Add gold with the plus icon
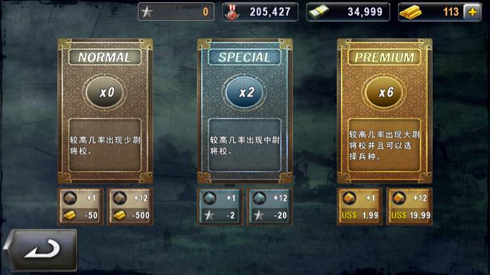The height and width of the screenshot is (275, 490). (x=472, y=12)
